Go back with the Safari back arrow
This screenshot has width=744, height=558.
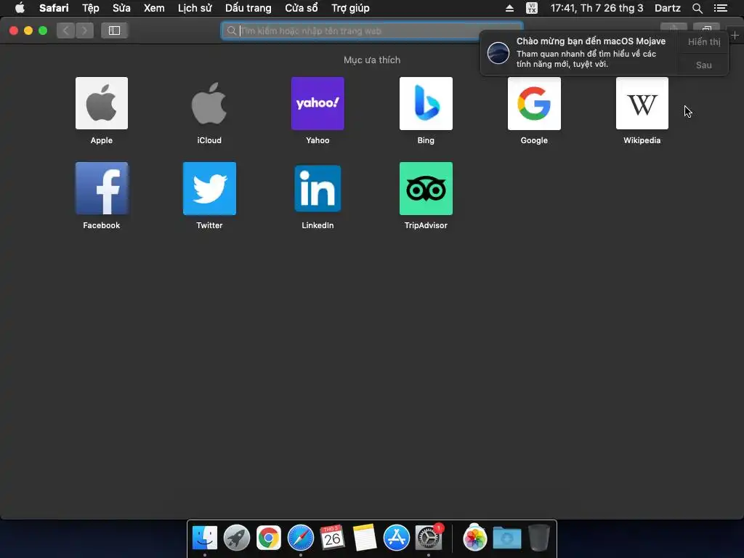click(x=66, y=31)
